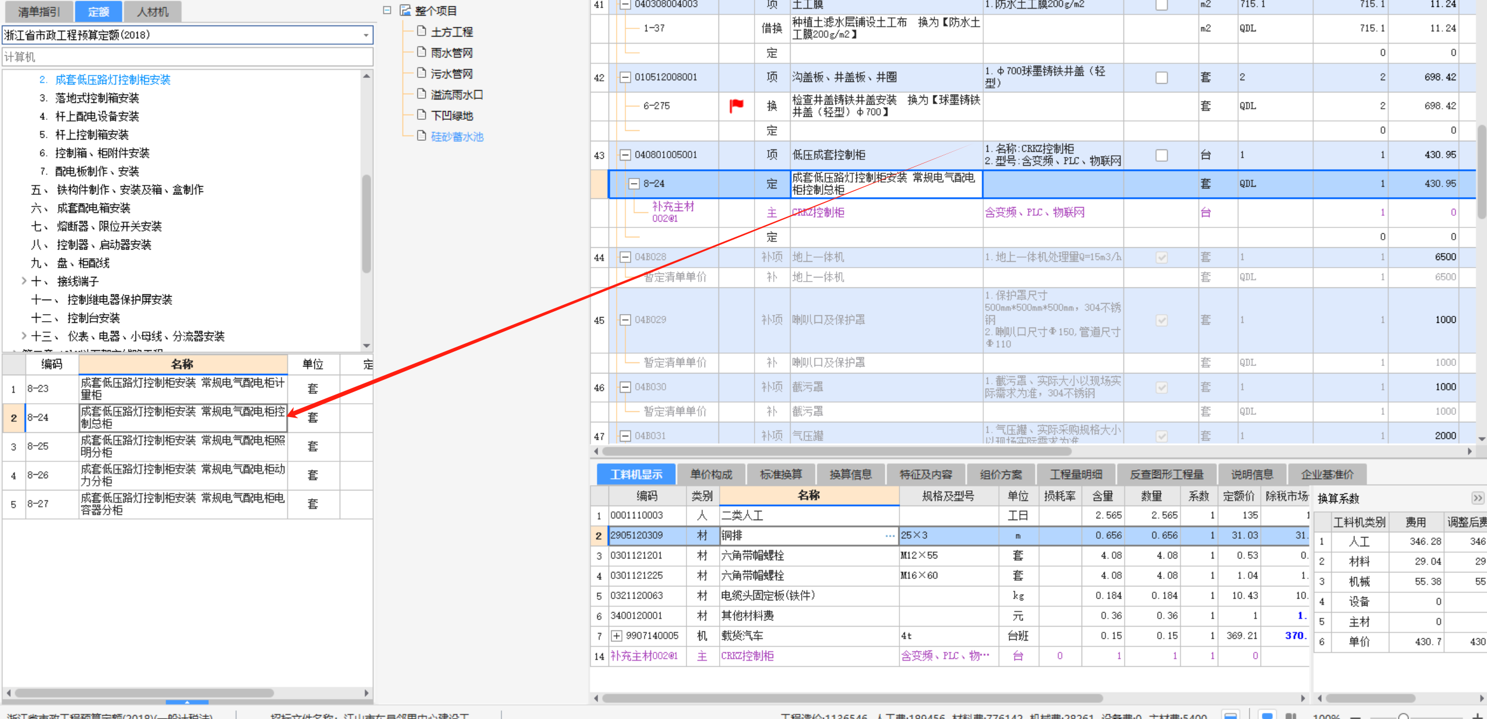Open the 说明信息 tab

[x=1252, y=474]
